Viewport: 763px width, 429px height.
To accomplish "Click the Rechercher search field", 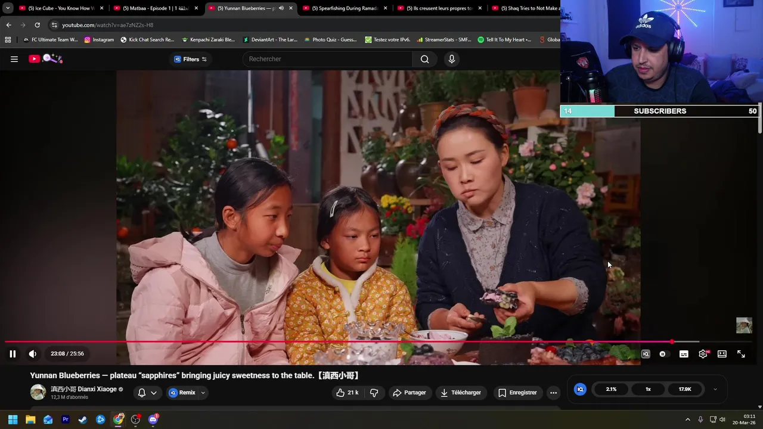I will pos(327,59).
